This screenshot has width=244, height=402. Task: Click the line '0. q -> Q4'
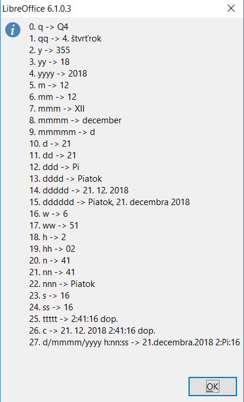[x=48, y=27]
